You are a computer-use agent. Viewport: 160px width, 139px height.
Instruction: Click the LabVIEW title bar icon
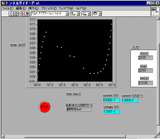[3, 3]
